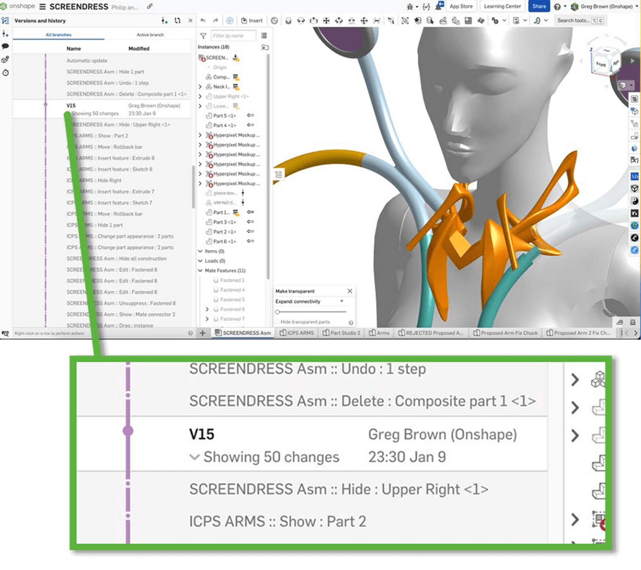Open the comments panel icon on left edge
The image size is (641, 570).
5,45
